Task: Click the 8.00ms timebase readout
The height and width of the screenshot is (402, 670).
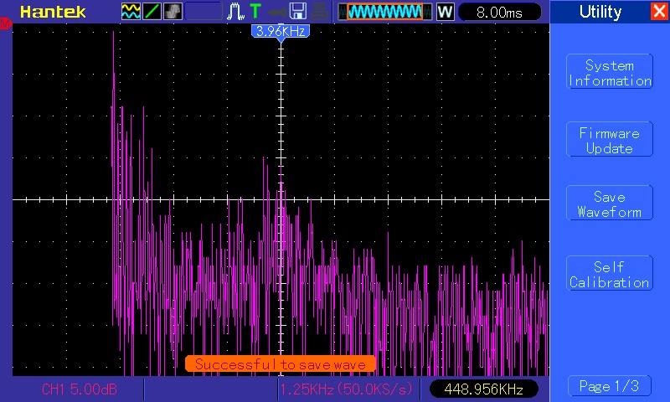Action: click(x=497, y=13)
